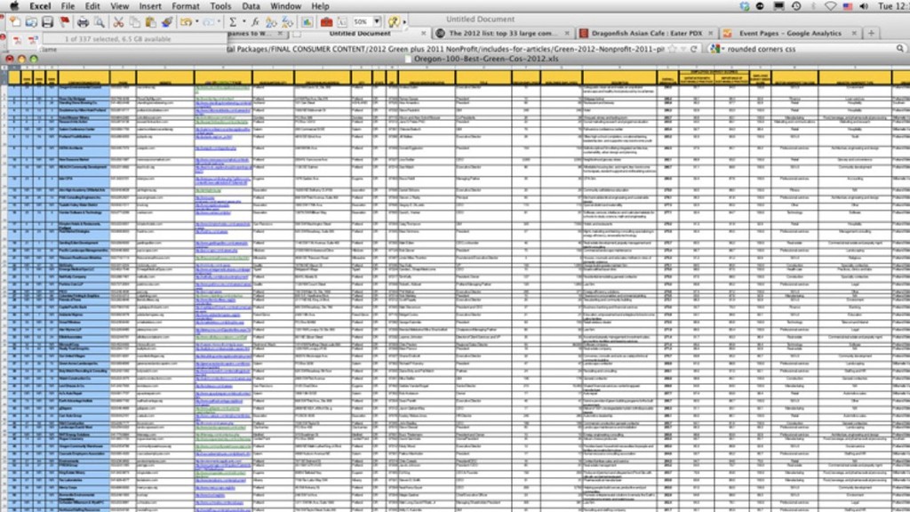Click the Excel Help lightbulb icon
Image resolution: width=910 pixels, height=512 pixels.
(x=394, y=22)
